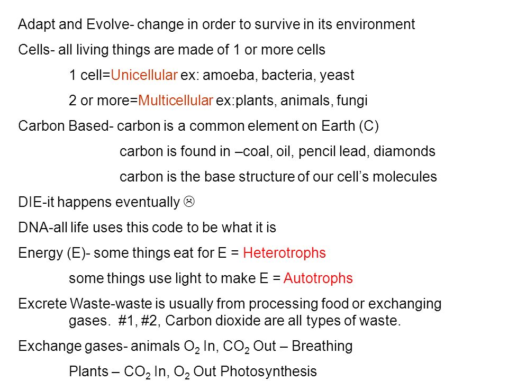Click the Carbon Based heading text
The height and width of the screenshot is (381, 508).
[64, 126]
